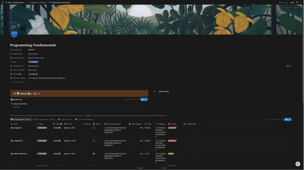The width and height of the screenshot is (304, 170).
Task: Open the comments icon beside page properties
Action: point(287,66)
